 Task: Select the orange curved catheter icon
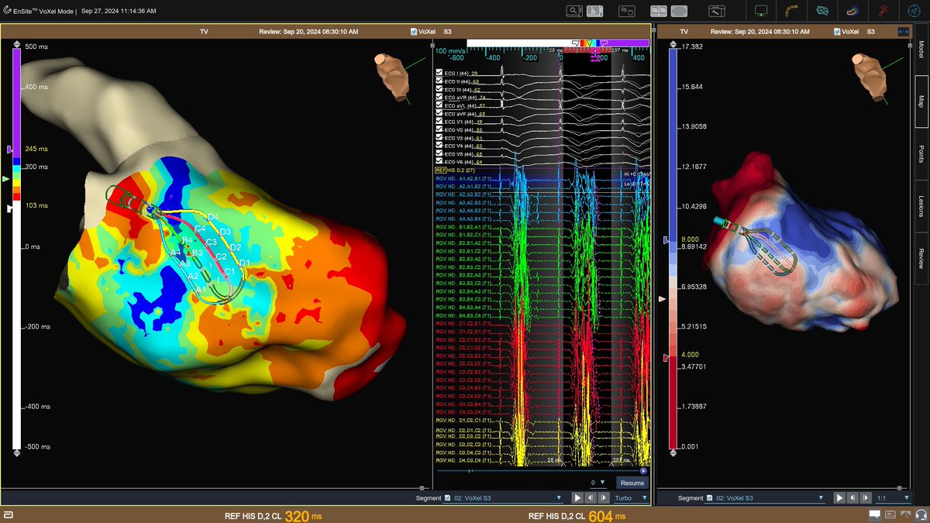pos(791,11)
